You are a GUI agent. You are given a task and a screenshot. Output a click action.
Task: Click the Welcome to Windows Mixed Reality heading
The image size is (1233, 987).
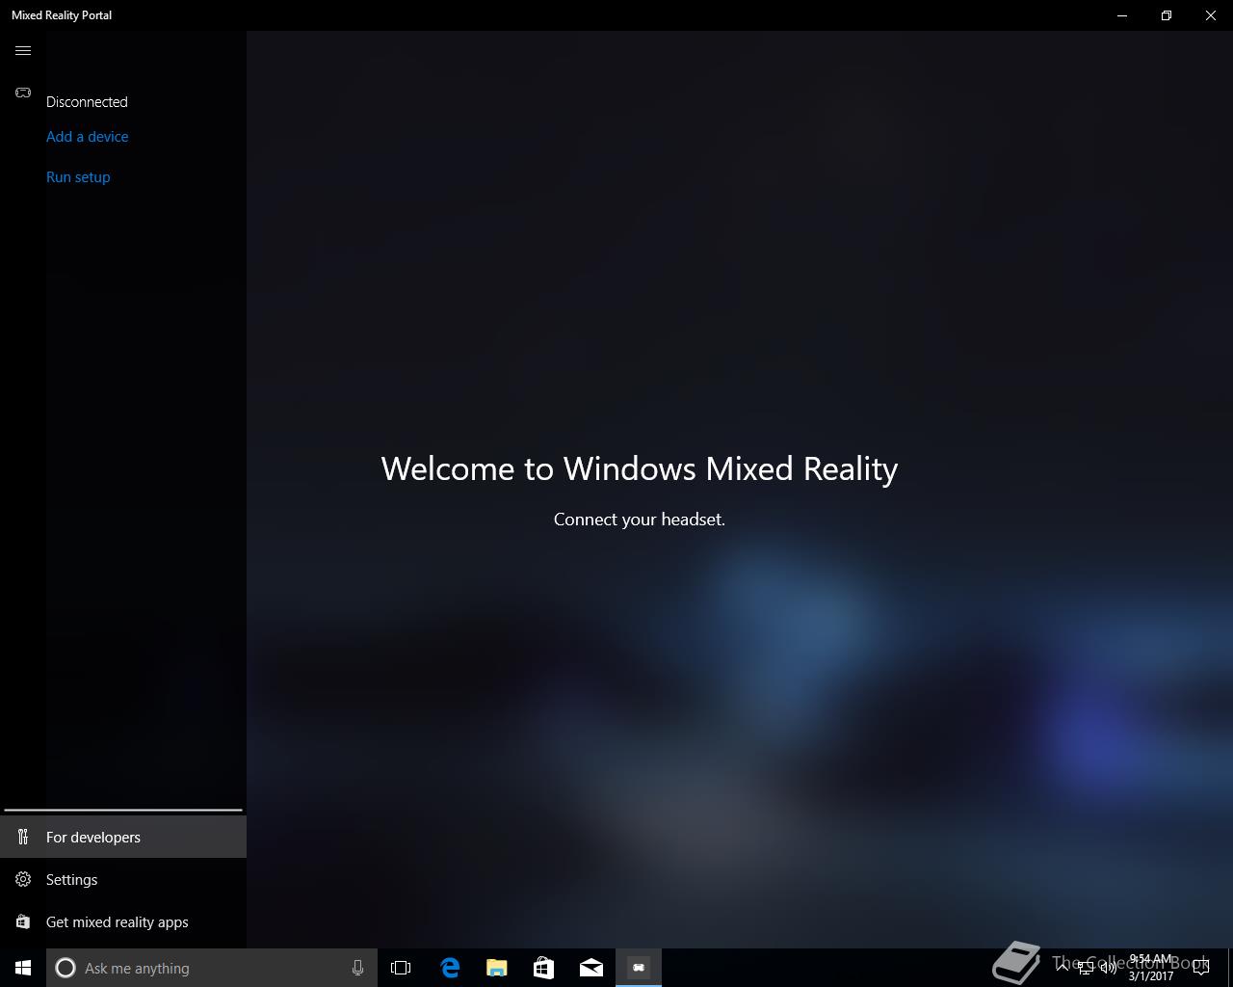pyautogui.click(x=640, y=468)
